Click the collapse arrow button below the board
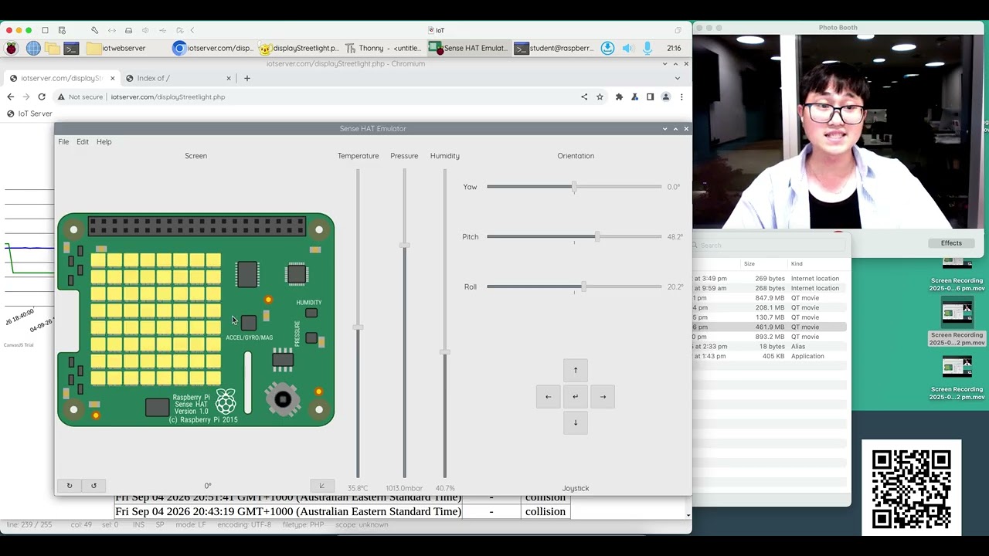 (x=322, y=486)
